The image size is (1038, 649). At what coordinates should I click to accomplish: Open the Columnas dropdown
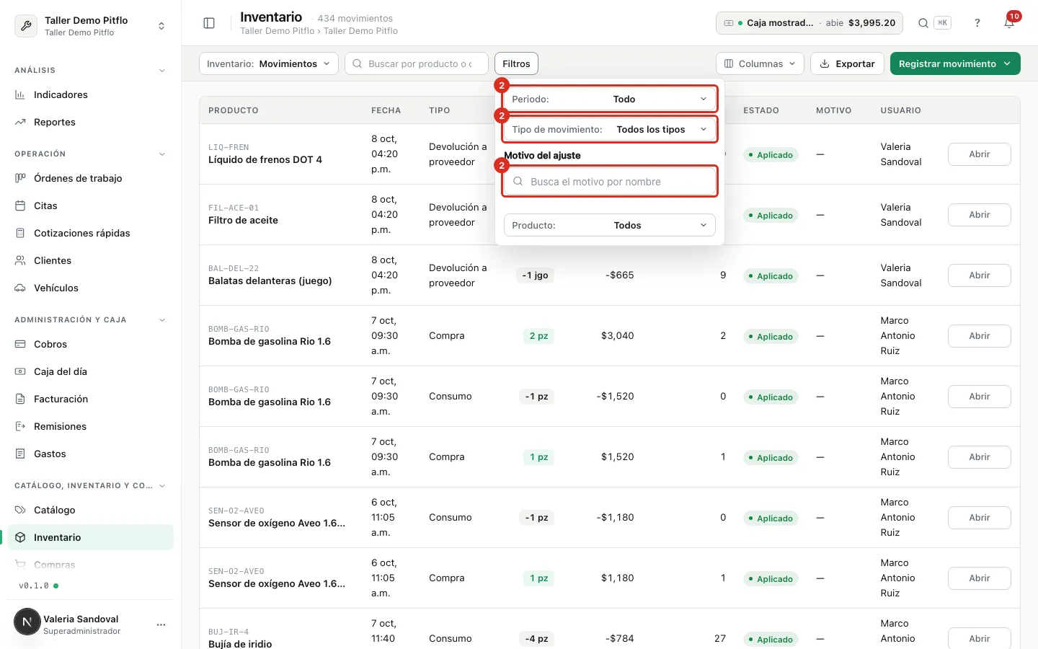click(x=760, y=63)
